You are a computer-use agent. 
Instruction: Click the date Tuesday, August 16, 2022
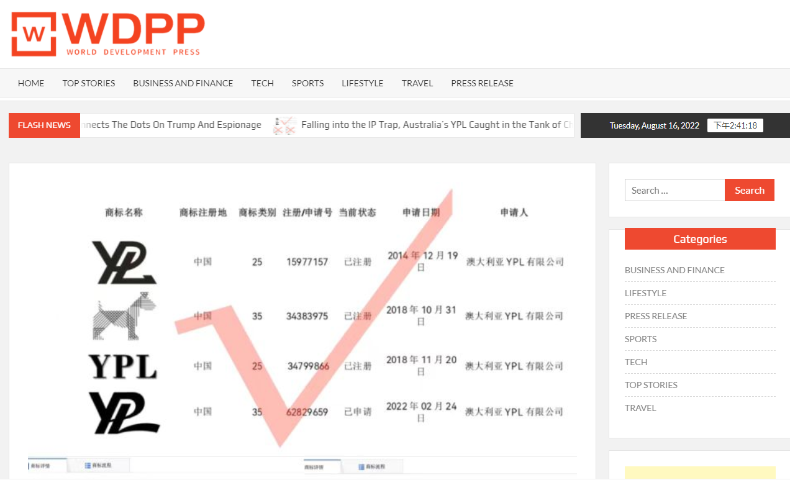655,125
